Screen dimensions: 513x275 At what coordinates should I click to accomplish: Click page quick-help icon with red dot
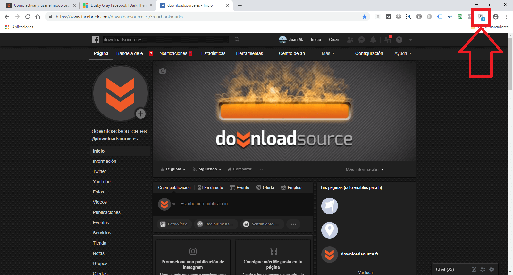[x=388, y=39]
